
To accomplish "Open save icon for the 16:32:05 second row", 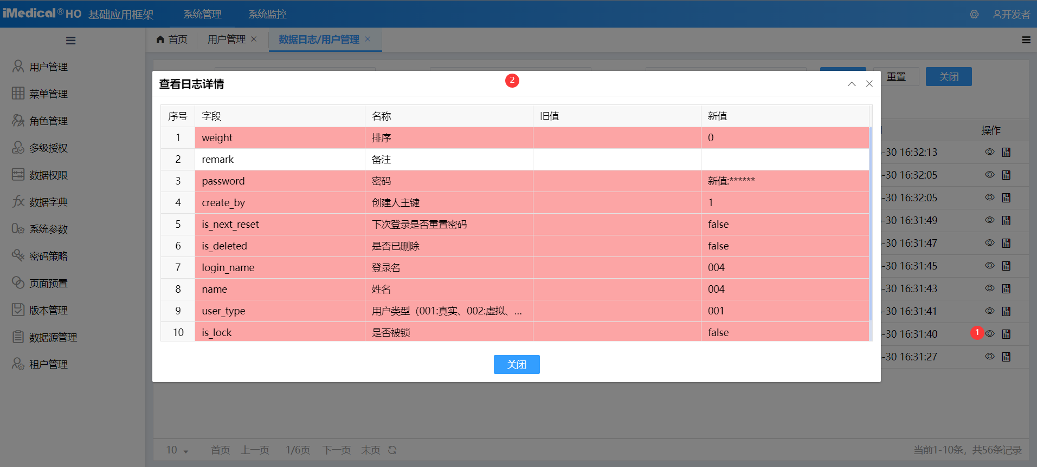I will tap(1006, 198).
